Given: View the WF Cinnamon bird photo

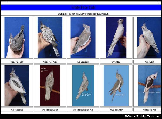Looking at the screenshot, I should [83, 38].
